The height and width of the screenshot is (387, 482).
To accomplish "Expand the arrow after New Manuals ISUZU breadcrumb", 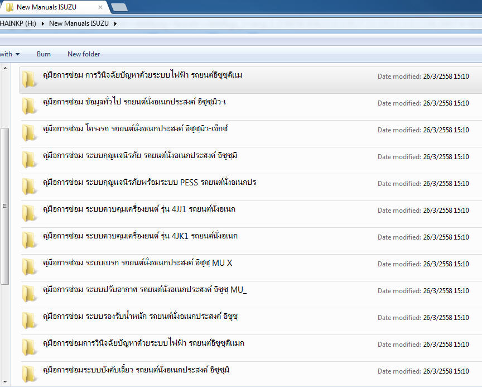I will 115,23.
